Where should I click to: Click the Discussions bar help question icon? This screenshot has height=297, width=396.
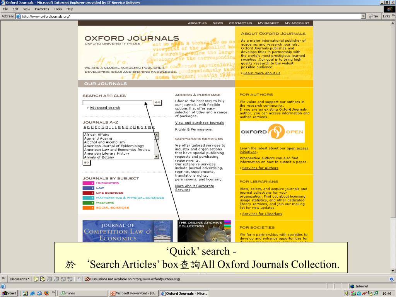click(x=391, y=279)
